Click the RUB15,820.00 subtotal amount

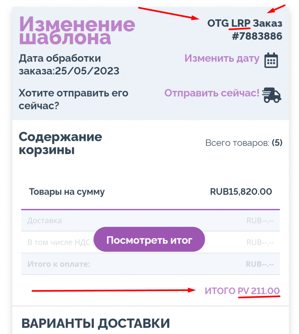click(x=241, y=192)
